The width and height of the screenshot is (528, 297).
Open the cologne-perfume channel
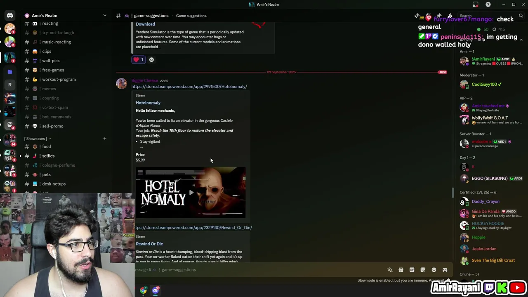tap(59, 165)
